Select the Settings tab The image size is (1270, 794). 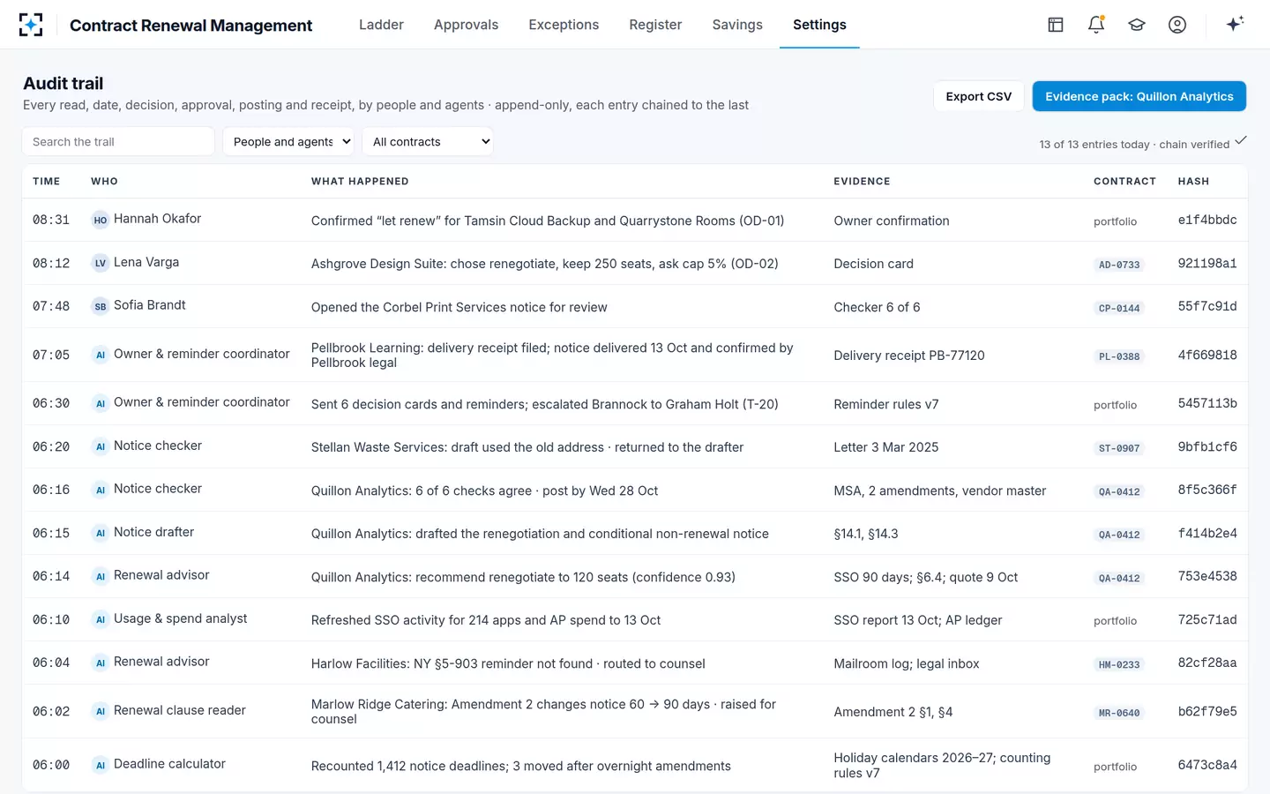pos(819,25)
